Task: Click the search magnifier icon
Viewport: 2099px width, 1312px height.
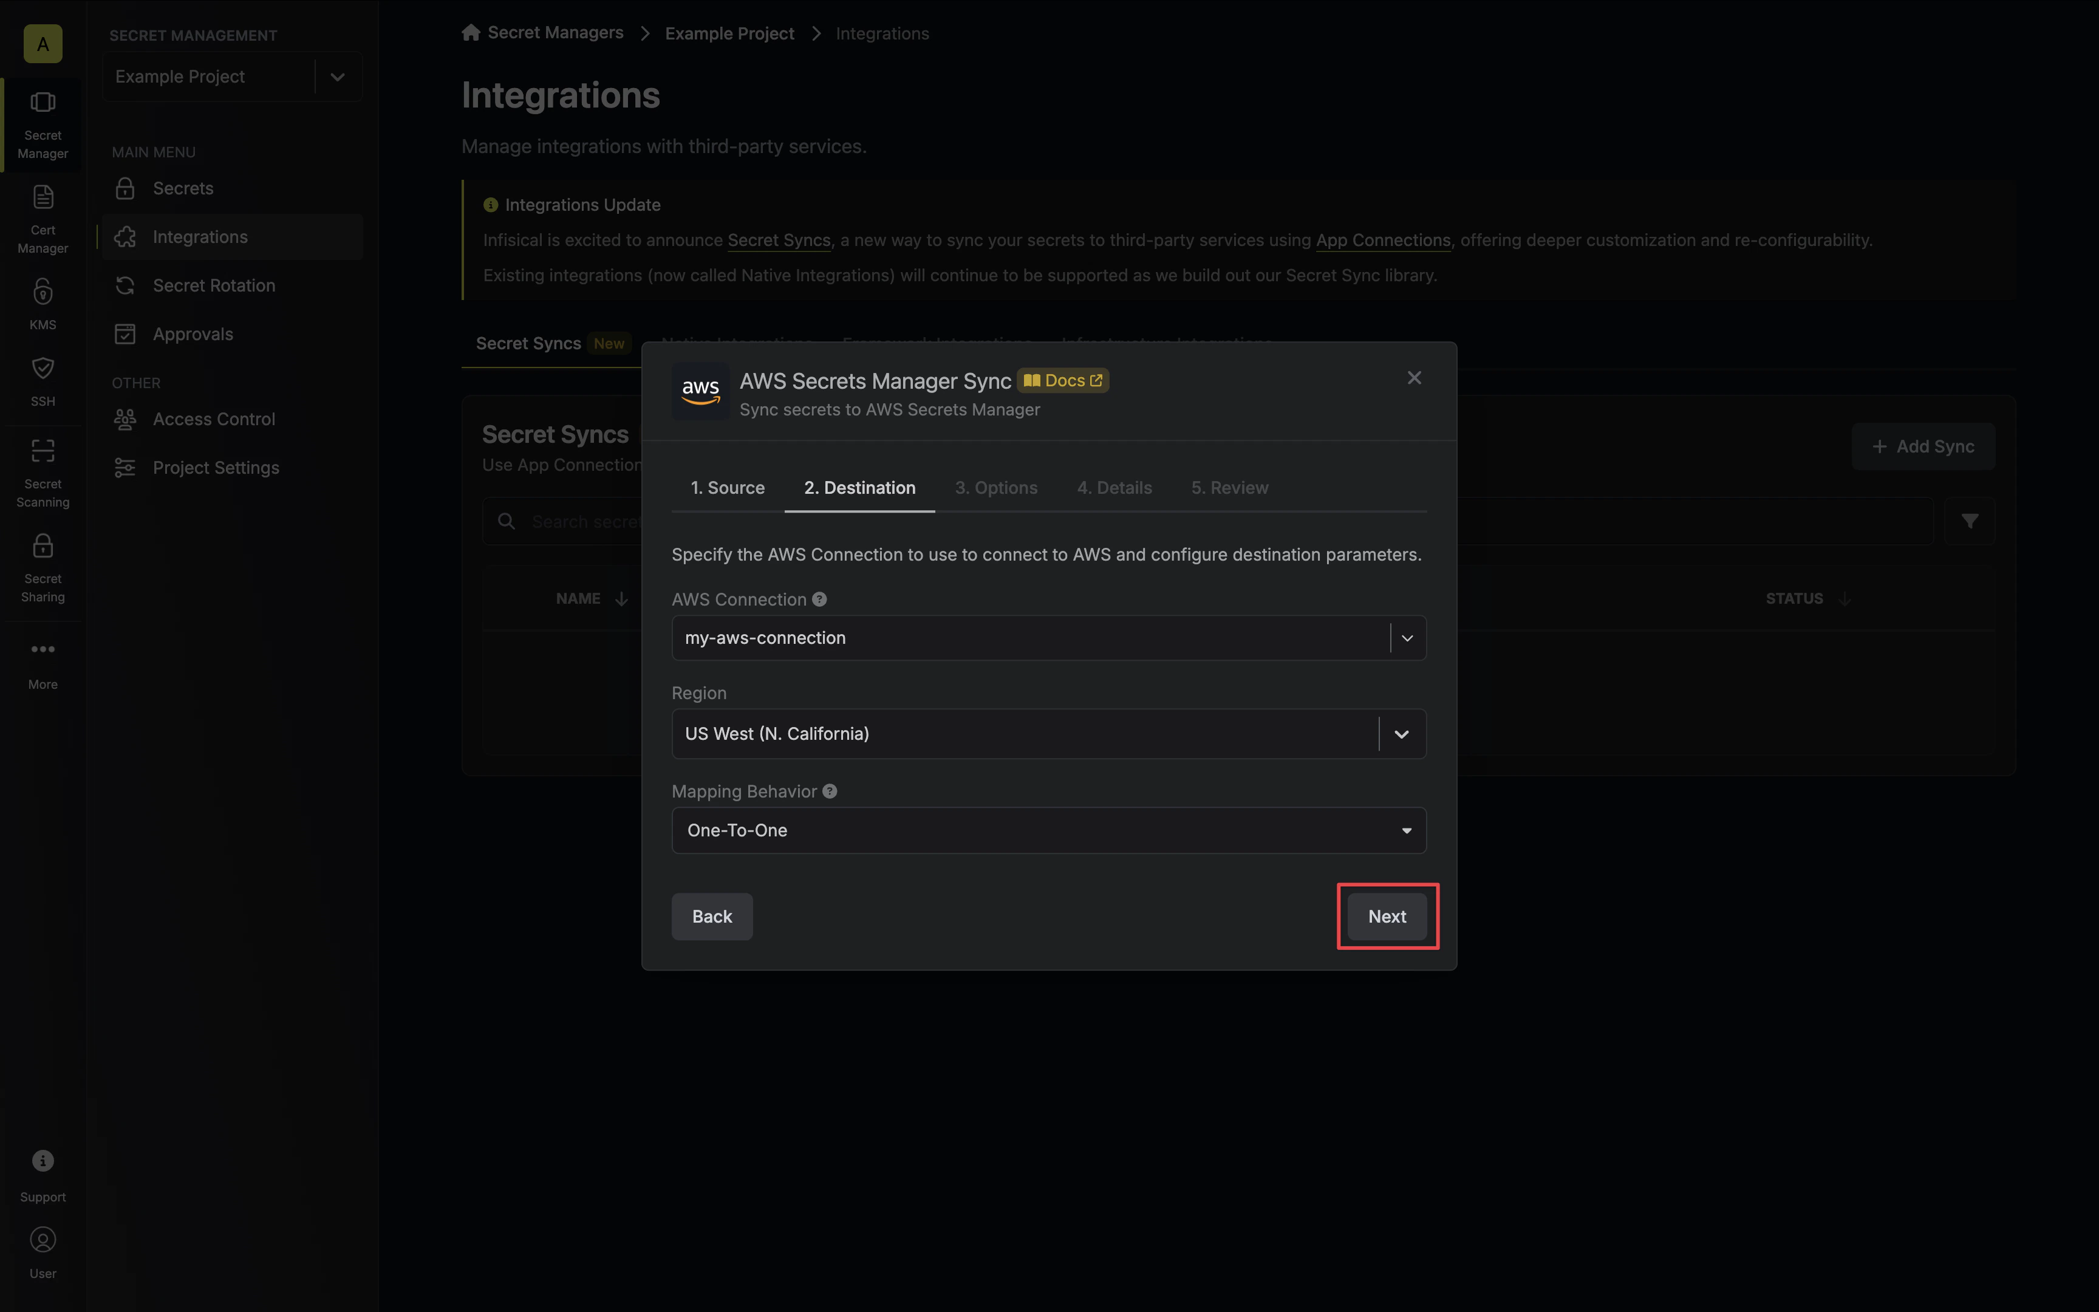Action: [507, 521]
